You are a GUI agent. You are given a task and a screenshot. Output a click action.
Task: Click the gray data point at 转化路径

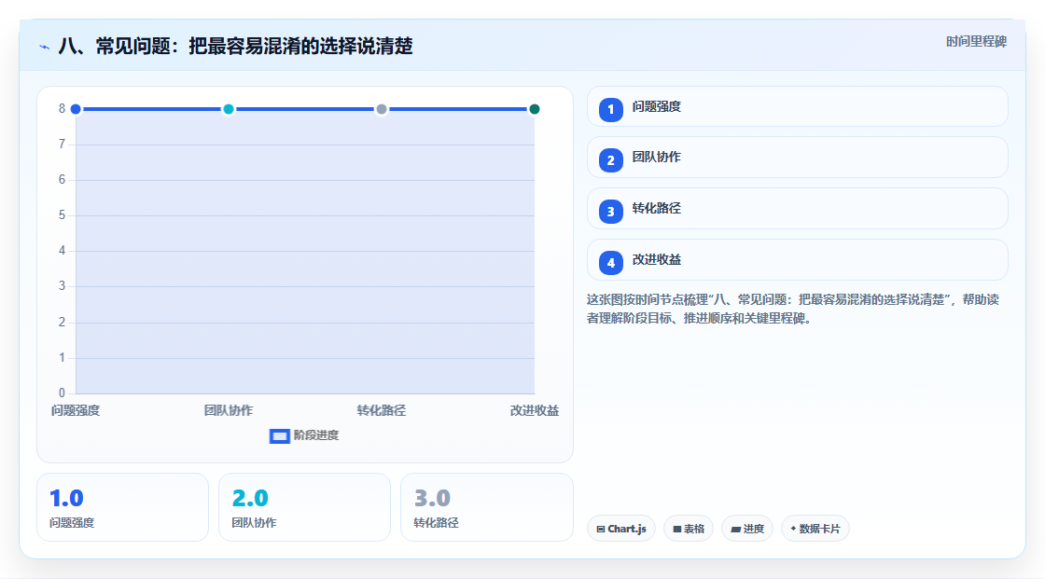click(382, 109)
